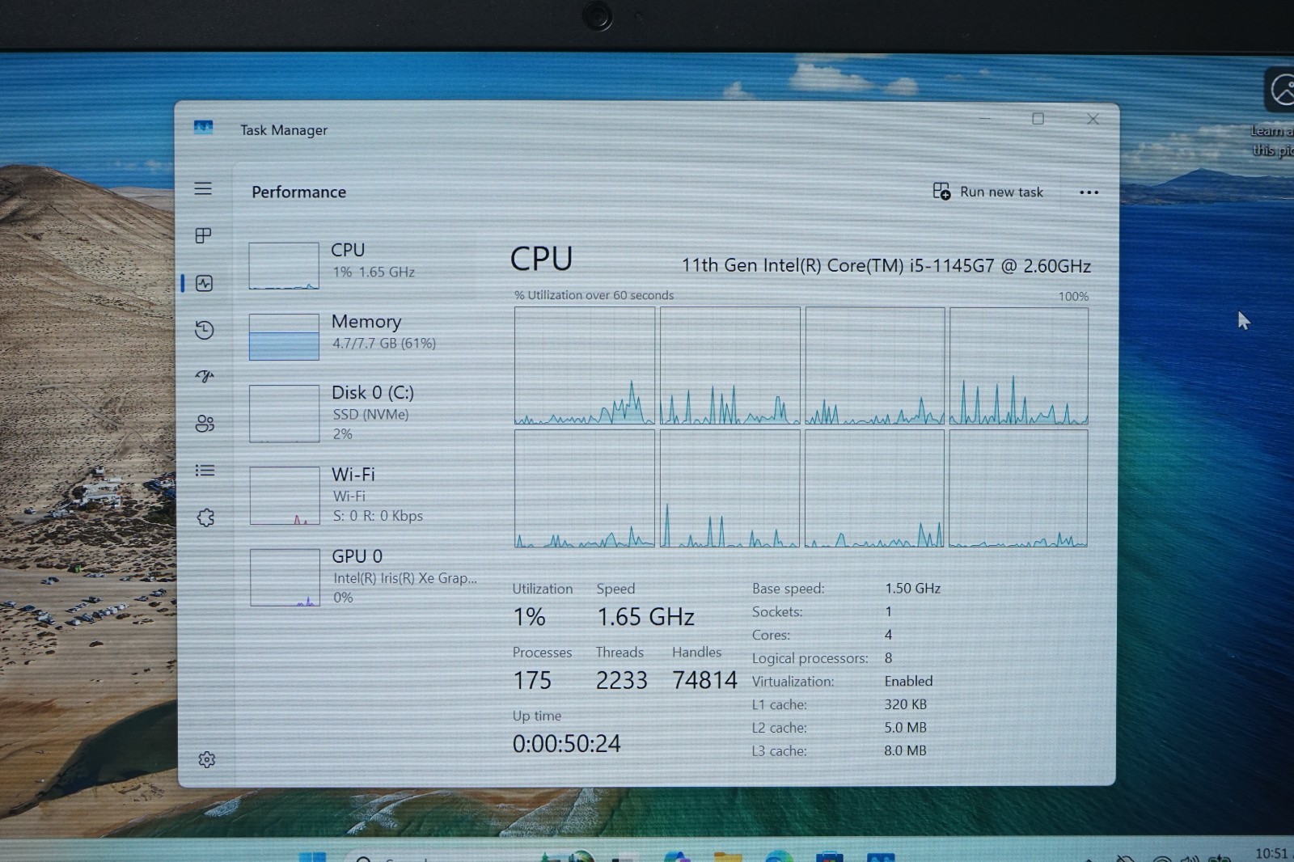Image resolution: width=1294 pixels, height=862 pixels.
Task: Click the Wi-Fi mini graph thumbnail
Action: coord(285,495)
